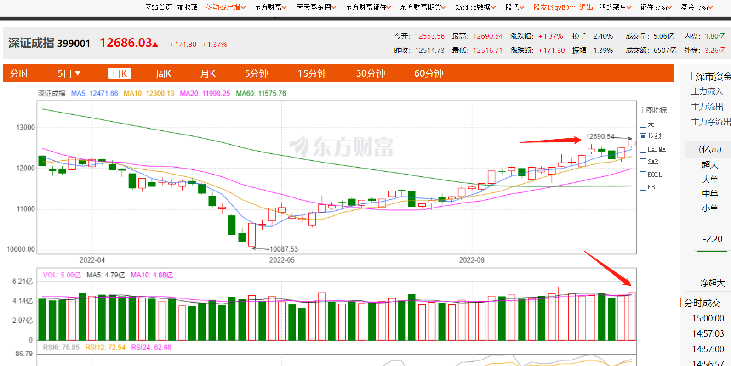Open the 股友 user profile link
Image resolution: width=731 pixels, height=366 pixels.
click(x=554, y=7)
